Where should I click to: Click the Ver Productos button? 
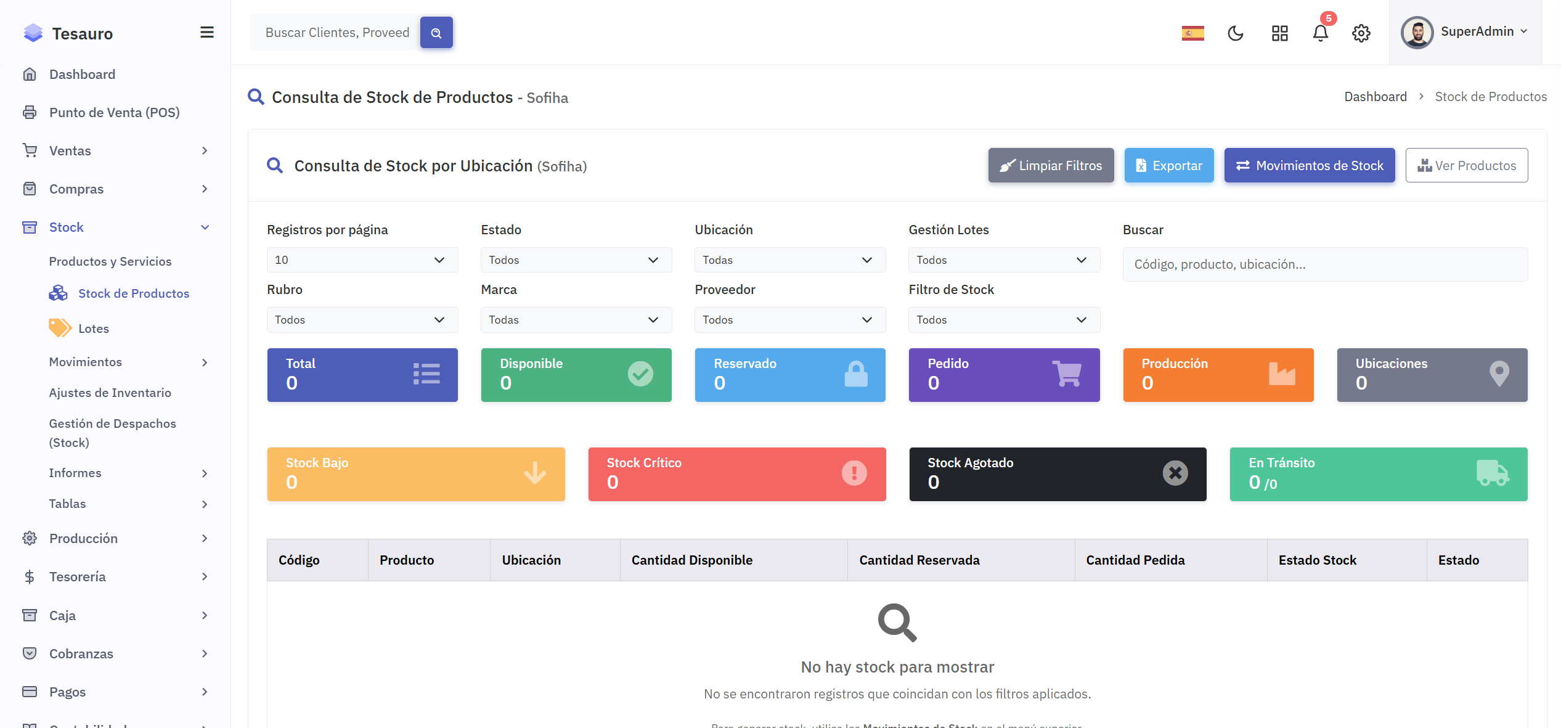pos(1467,165)
